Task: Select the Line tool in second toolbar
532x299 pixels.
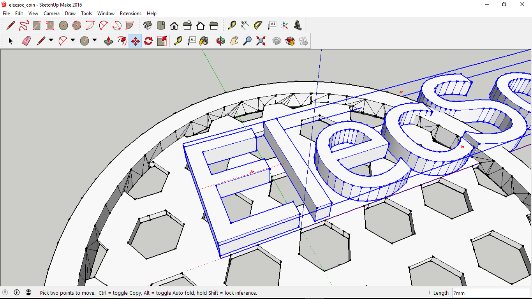Action: click(41, 41)
